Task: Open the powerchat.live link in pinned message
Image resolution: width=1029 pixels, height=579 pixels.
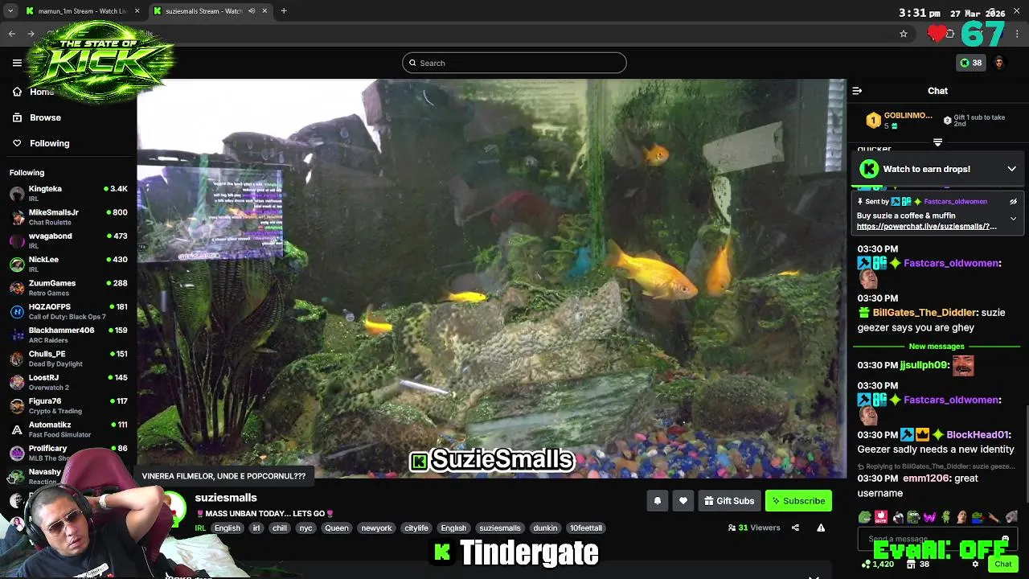Action: 926,227
